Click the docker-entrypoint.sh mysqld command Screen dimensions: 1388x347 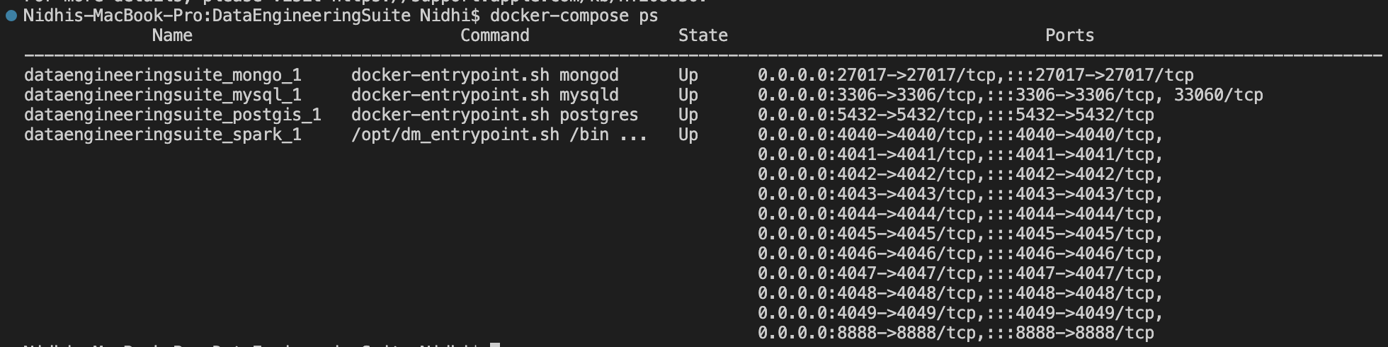(x=484, y=95)
